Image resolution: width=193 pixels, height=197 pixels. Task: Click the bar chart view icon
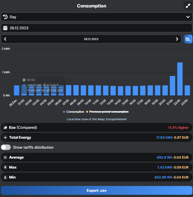point(188,39)
